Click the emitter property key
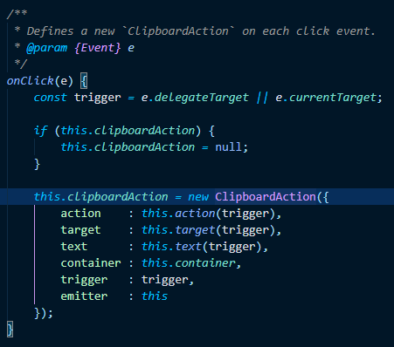Image resolution: width=394 pixels, height=347 pixels. [84, 296]
